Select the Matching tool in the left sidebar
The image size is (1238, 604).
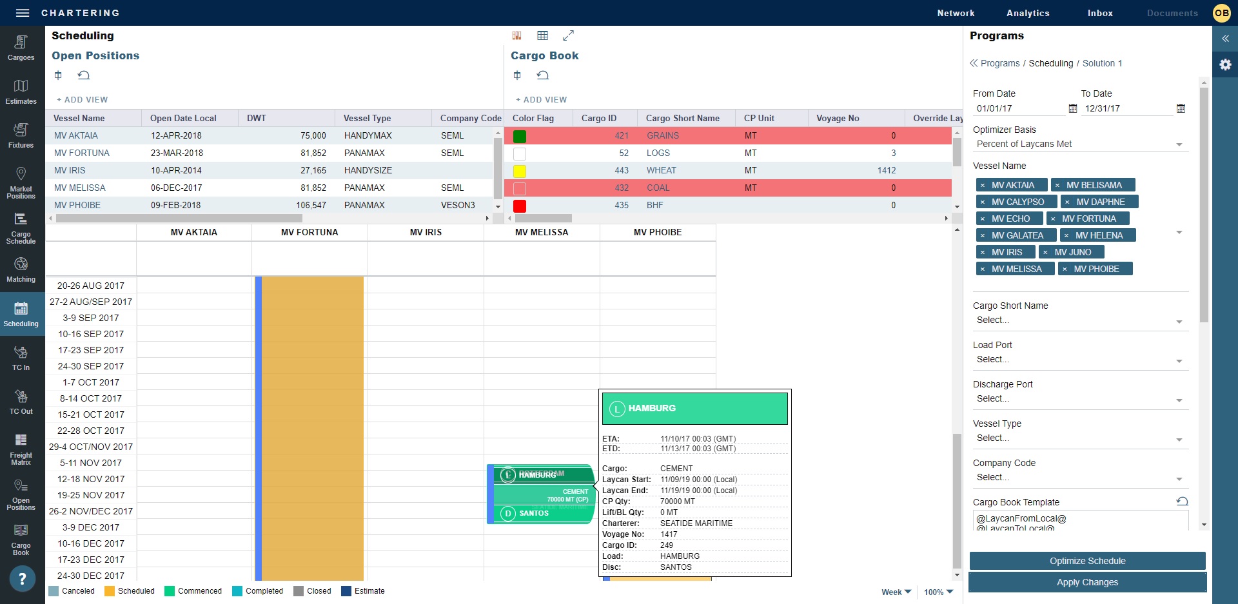[x=21, y=269]
